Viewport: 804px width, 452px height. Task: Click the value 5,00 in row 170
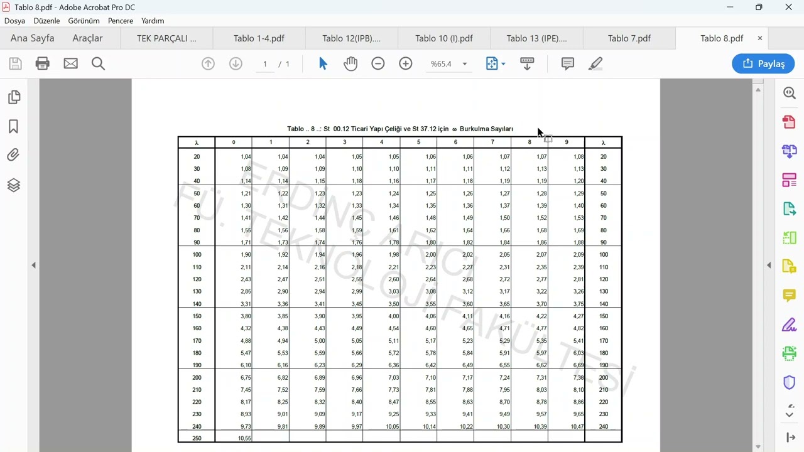tap(319, 341)
